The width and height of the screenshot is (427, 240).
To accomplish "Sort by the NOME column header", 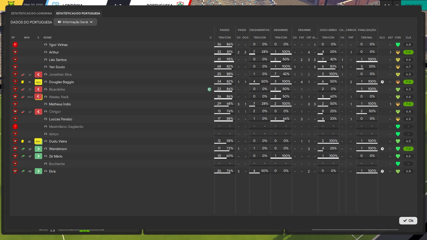I will click(48, 37).
